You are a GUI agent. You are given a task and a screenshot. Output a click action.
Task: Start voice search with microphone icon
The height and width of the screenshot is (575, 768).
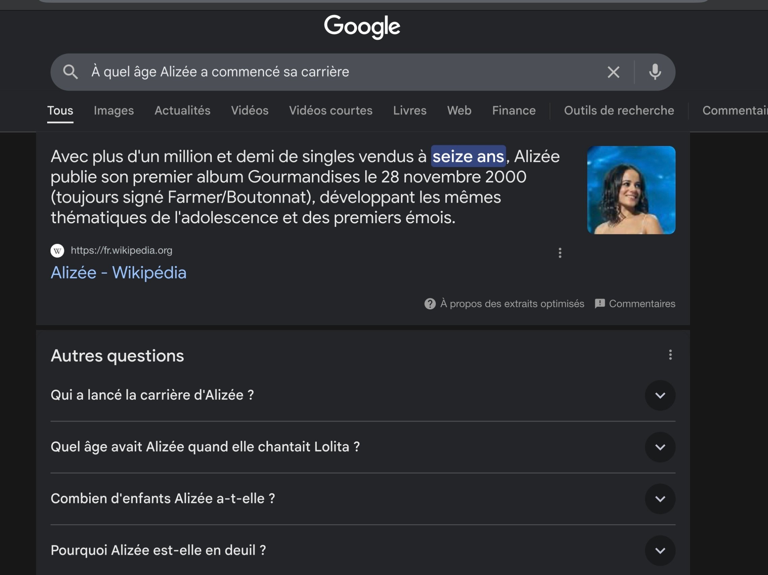coord(655,72)
